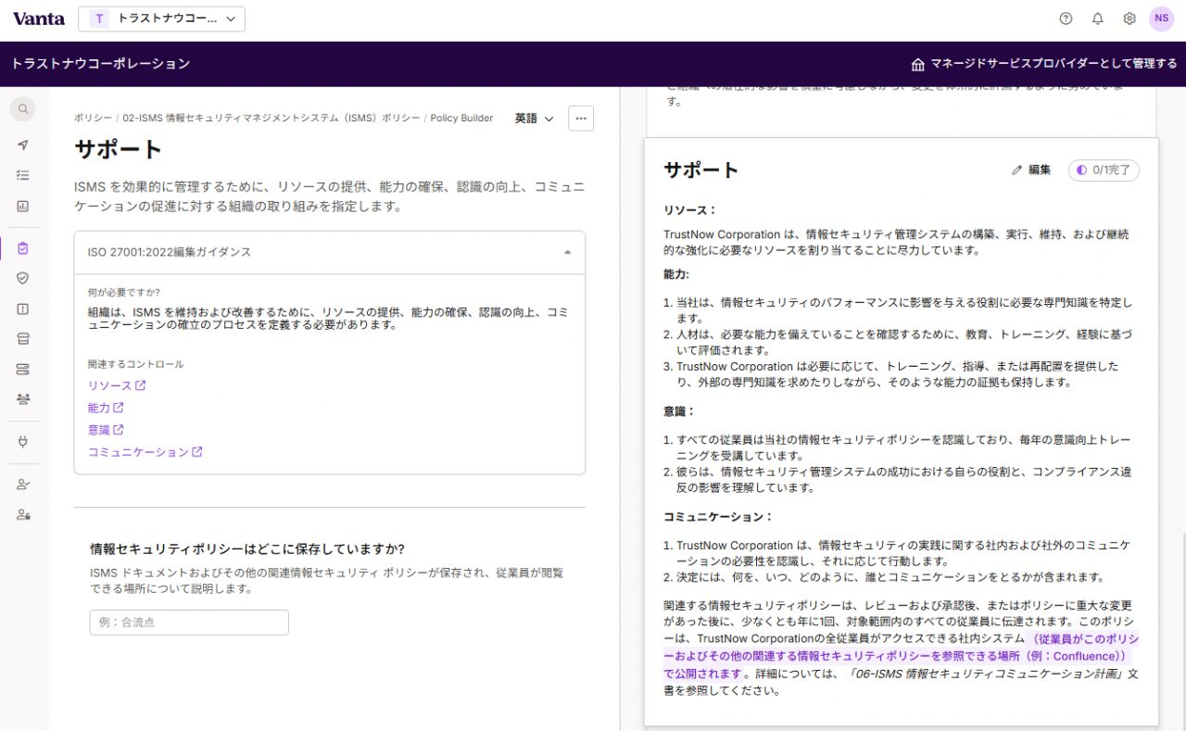Click ポリシー in the breadcrumb
Screen dimensions: 1186x731
pyautogui.click(x=93, y=119)
